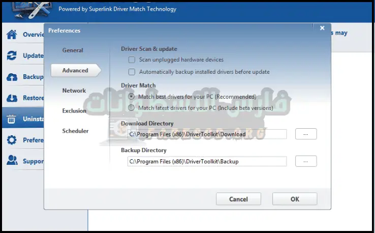Open the Exclusion preferences tab
This screenshot has width=375, height=233.
click(74, 111)
